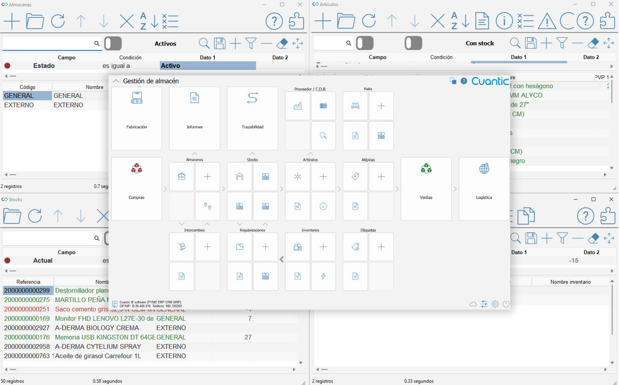Viewport: 619px width, 385px height.
Task: Click the sort A-Z icon in Almacenes toolbar
Action: click(149, 21)
